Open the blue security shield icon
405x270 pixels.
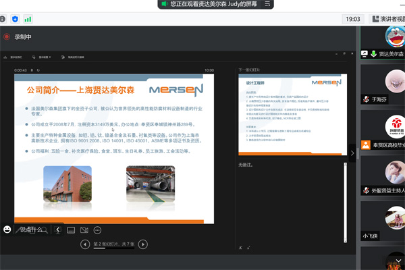[15, 19]
